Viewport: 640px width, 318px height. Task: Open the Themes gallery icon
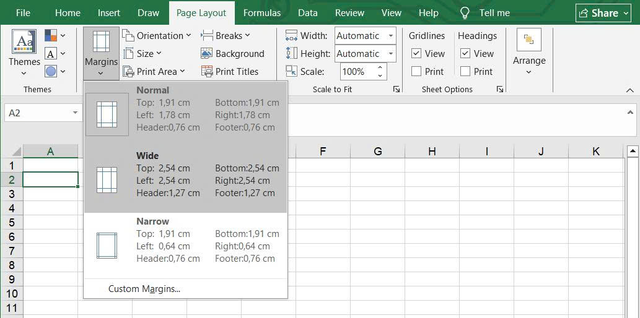click(24, 41)
